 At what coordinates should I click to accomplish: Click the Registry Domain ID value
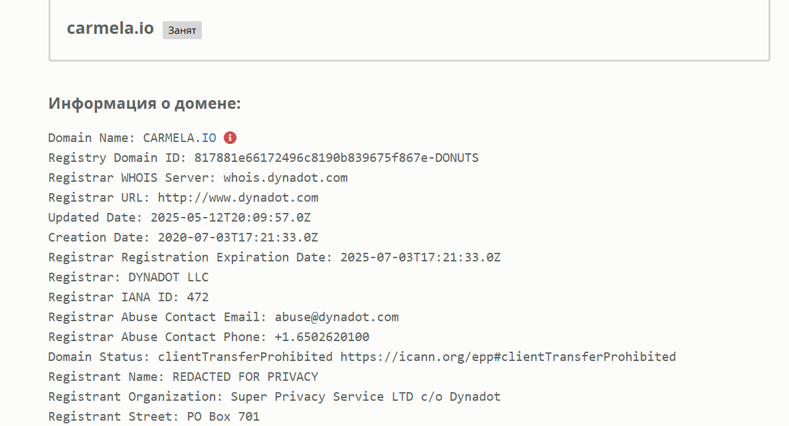pos(336,158)
